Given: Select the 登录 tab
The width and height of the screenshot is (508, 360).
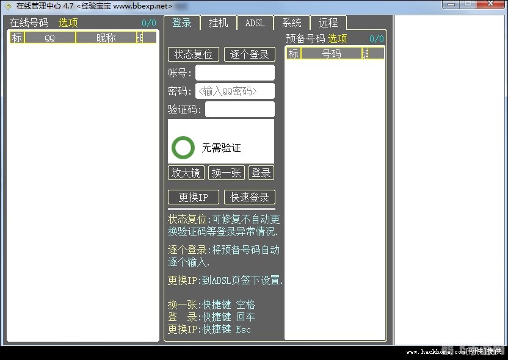Looking at the screenshot, I should pyautogui.click(x=181, y=23).
